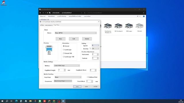184x103 pixels.
Task: Switch to the Page Setup tab
Action: click(56, 25)
